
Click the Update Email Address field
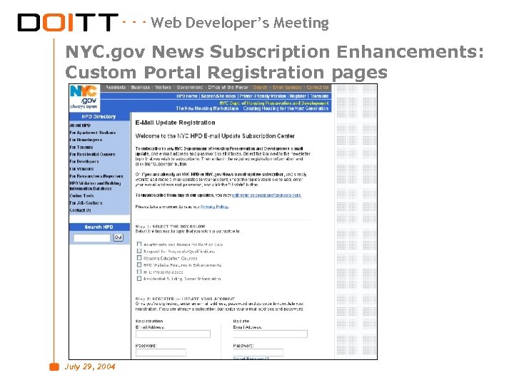(271, 334)
